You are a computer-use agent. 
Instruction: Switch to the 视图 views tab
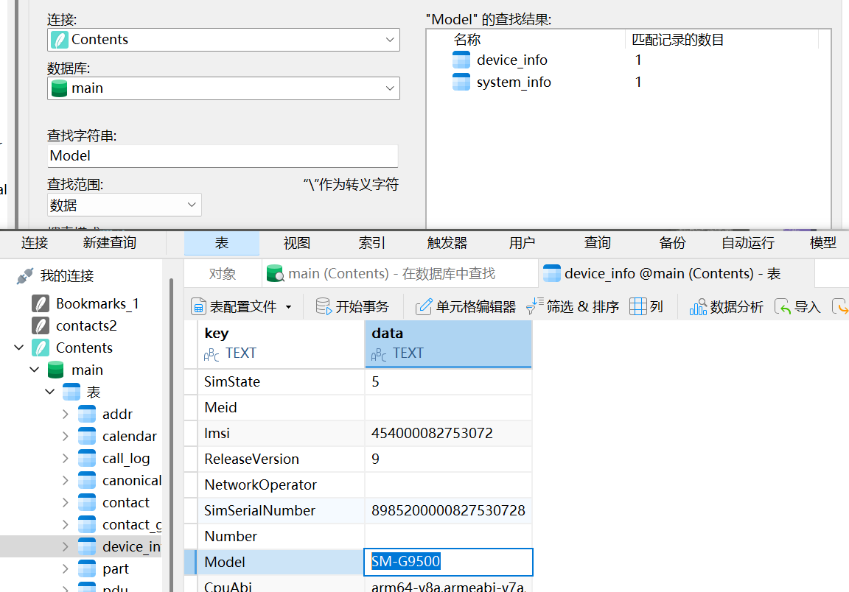[x=297, y=243]
